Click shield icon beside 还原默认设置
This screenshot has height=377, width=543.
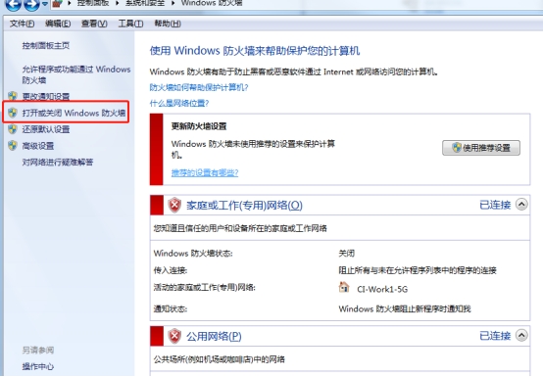point(13,129)
